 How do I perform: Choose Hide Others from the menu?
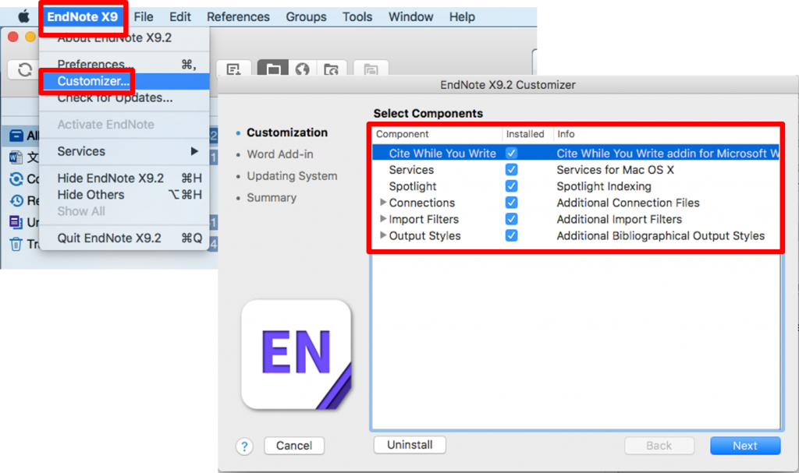coord(124,195)
